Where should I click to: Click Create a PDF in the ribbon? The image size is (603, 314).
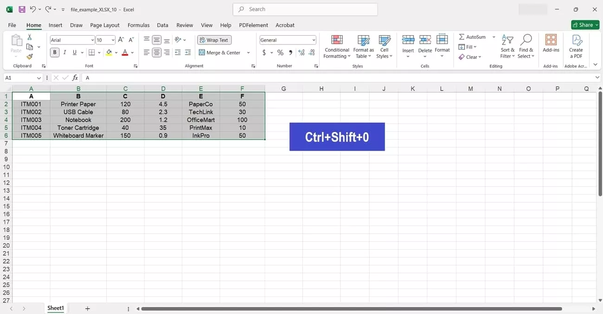576,46
